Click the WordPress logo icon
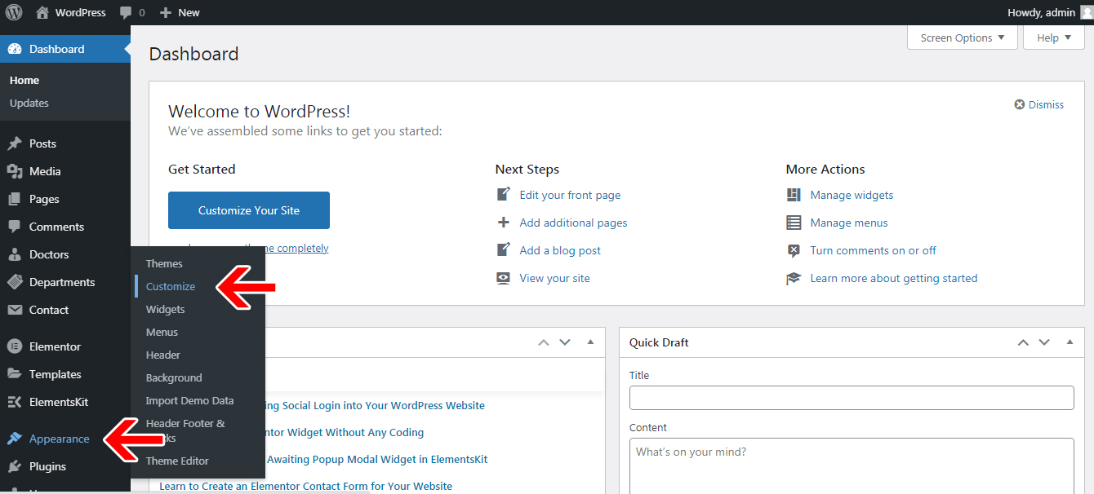The height and width of the screenshot is (494, 1094). (x=14, y=12)
